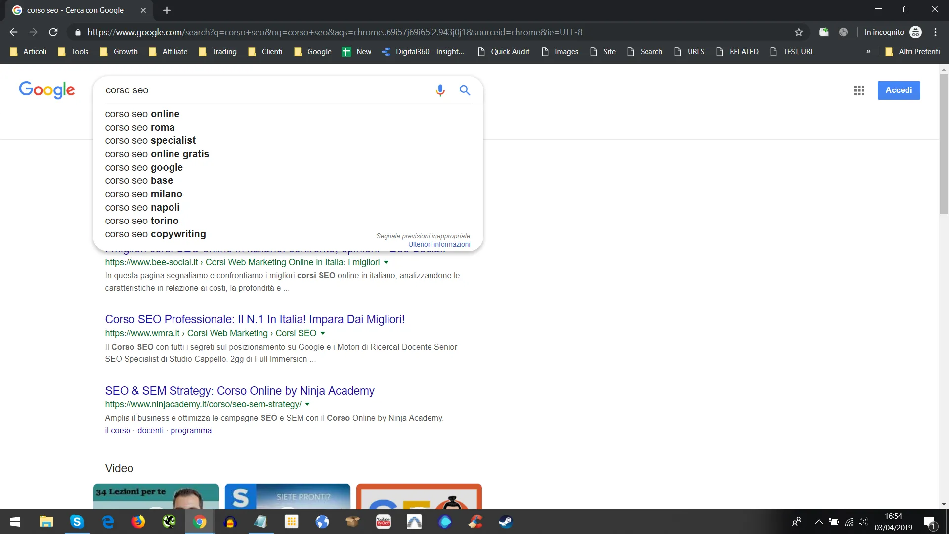Click Segnala previsioni inappropriate
949x534 pixels.
tap(423, 236)
